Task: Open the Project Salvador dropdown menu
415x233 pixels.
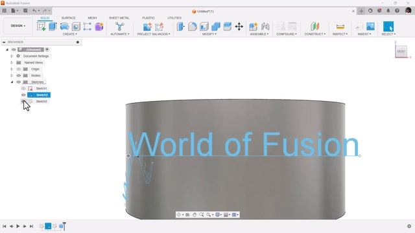Action: (154, 34)
